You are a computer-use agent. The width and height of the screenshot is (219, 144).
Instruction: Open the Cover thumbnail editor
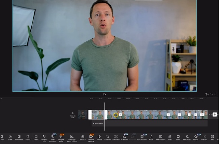tap(83, 115)
